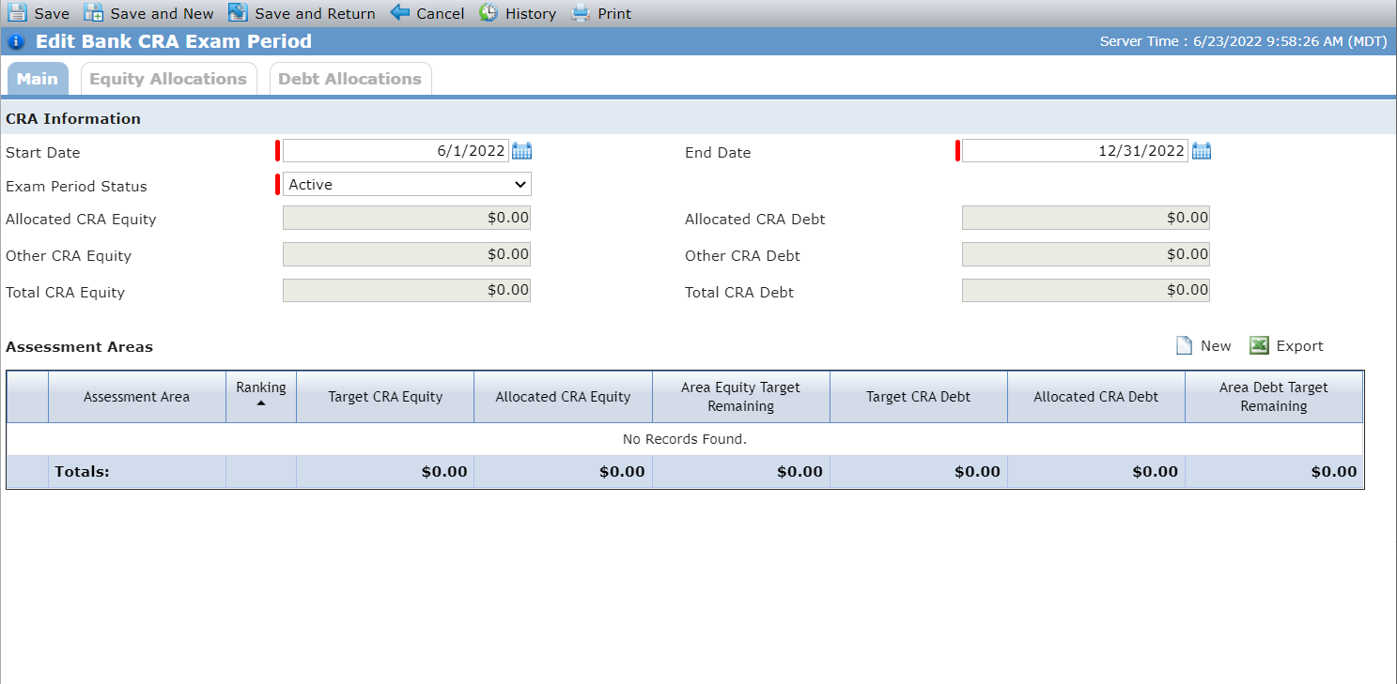Click the Allocated CRA Debt readonly field

coord(1086,218)
